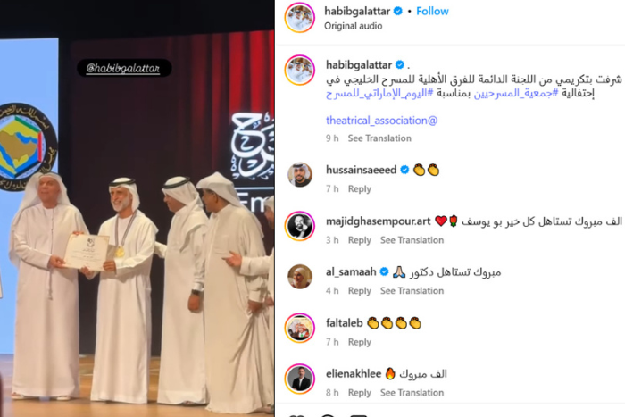Reply to hussainsaeeed's comment
This screenshot has width=625, height=417.
(x=360, y=189)
